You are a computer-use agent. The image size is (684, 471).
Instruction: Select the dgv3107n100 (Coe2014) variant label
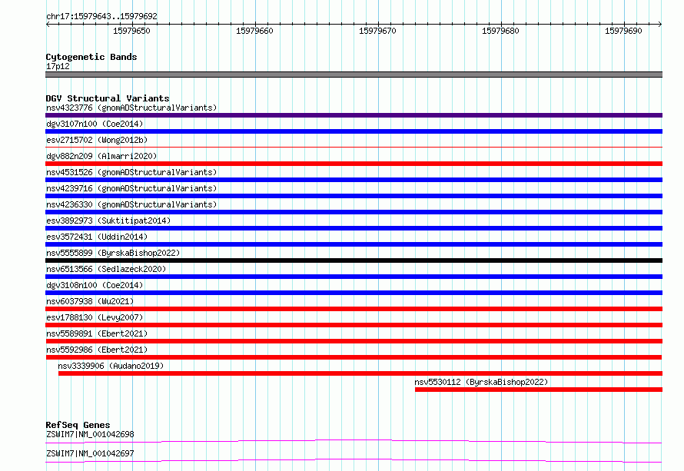point(95,124)
